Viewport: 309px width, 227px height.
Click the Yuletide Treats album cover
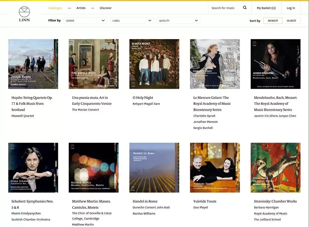(x=215, y=168)
